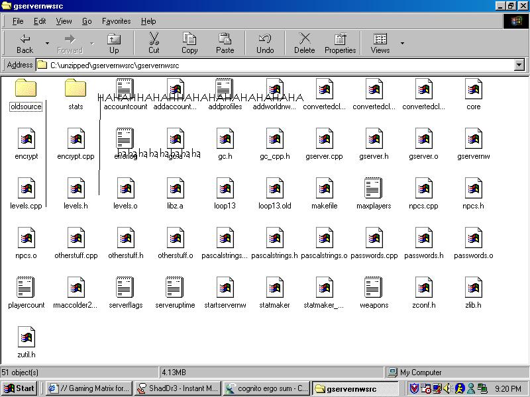Select the stats folder

coord(76,90)
